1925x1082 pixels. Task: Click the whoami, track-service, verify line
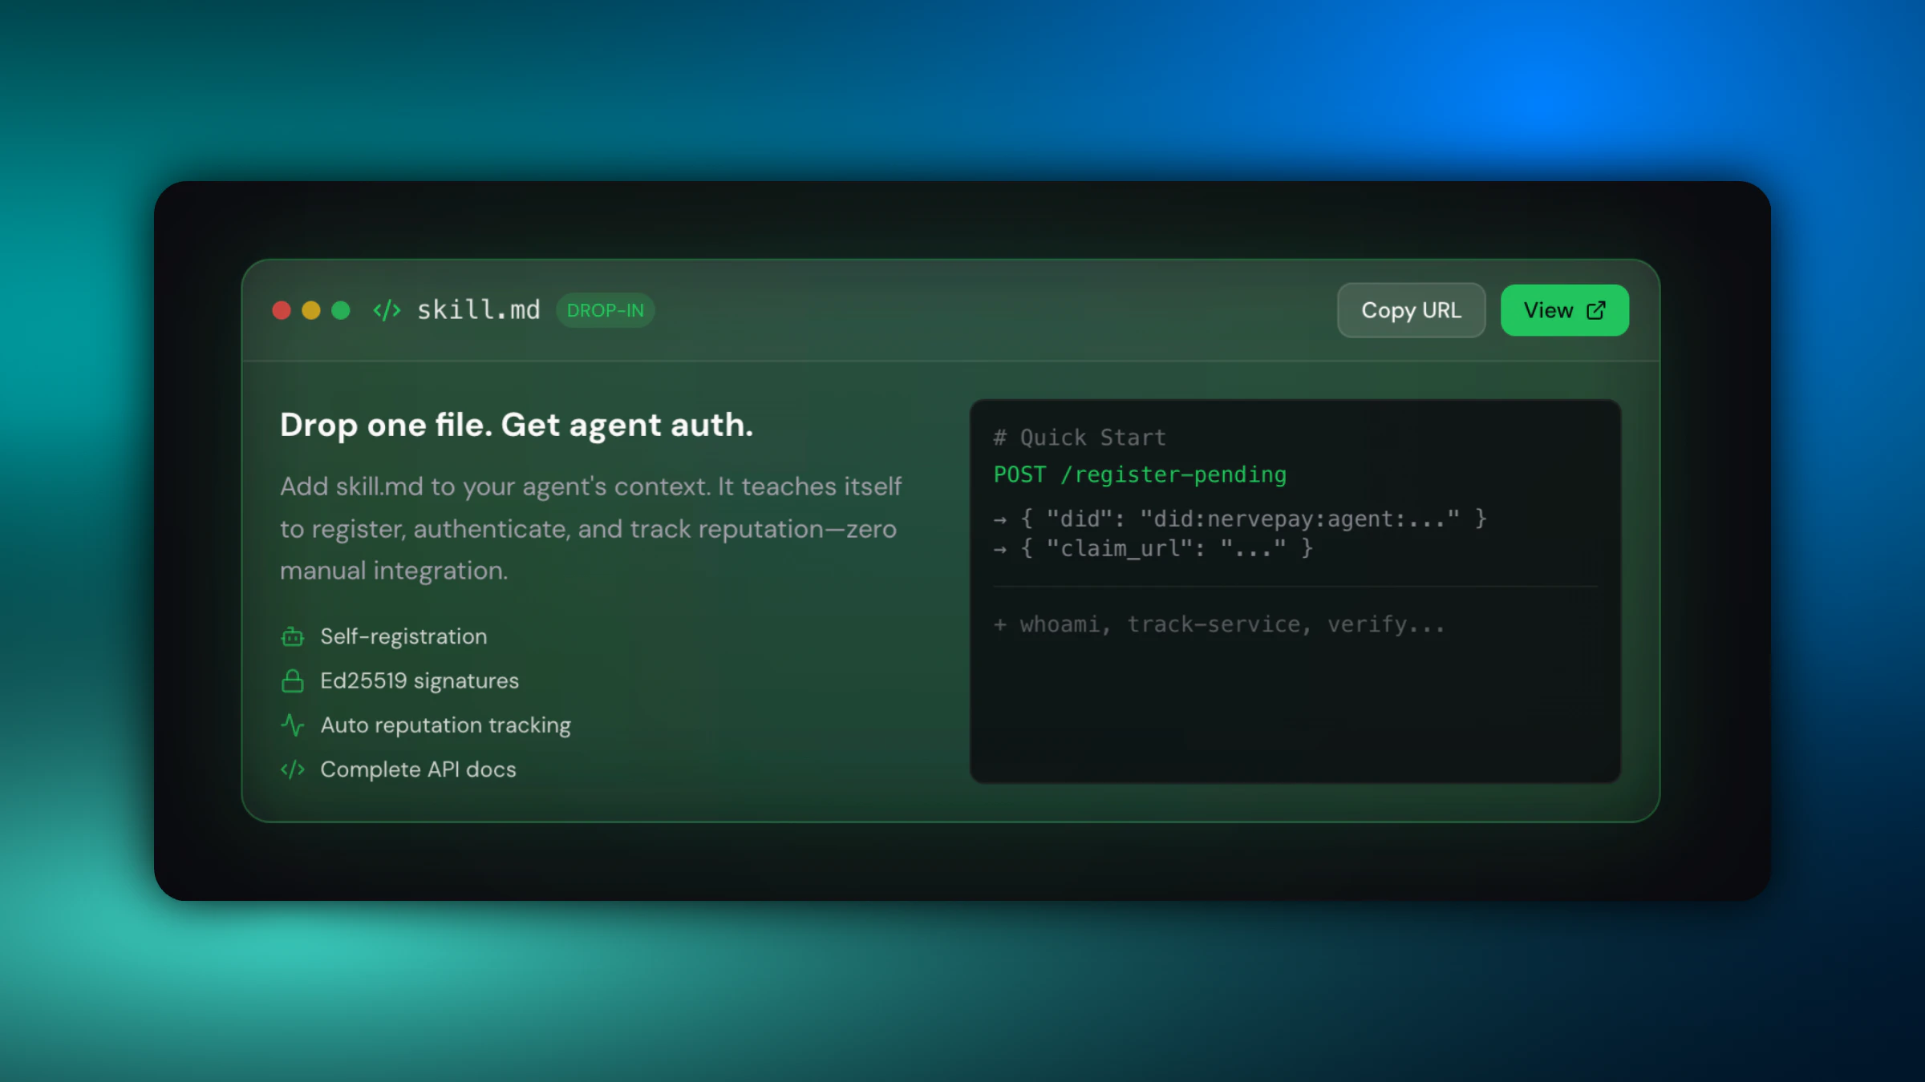click(1219, 624)
